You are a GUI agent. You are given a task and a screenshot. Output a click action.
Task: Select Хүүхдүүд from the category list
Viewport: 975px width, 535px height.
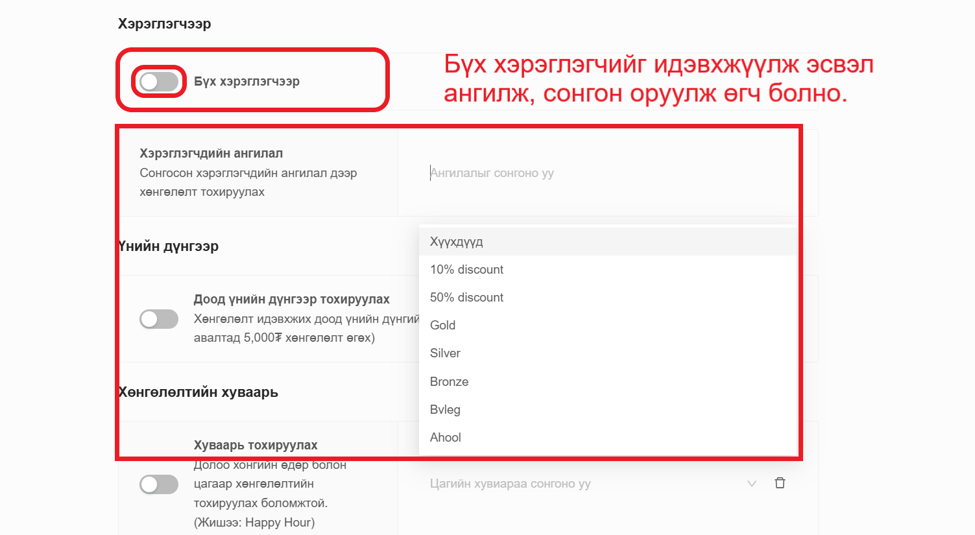click(x=457, y=242)
